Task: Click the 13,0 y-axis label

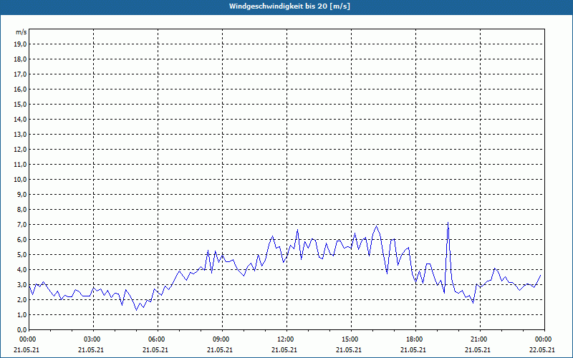Action: point(19,135)
